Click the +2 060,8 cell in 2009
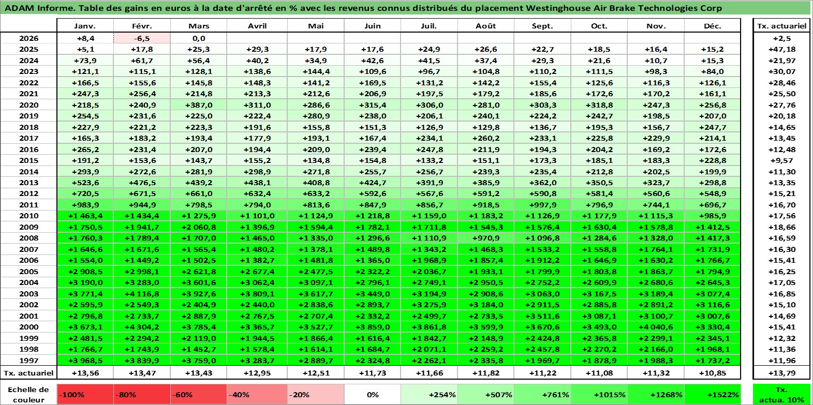 199,227
